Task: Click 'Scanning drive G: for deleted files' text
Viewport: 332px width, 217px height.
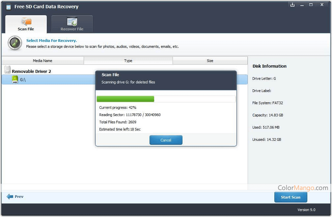Action: click(x=128, y=82)
